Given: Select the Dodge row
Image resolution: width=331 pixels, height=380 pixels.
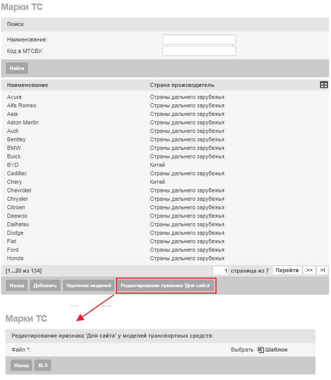Looking at the screenshot, I should pos(165,233).
